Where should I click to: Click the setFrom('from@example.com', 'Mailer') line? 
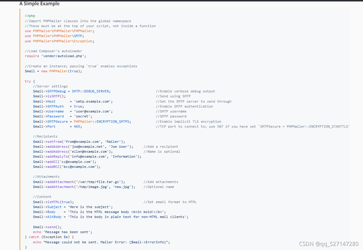click(79, 142)
